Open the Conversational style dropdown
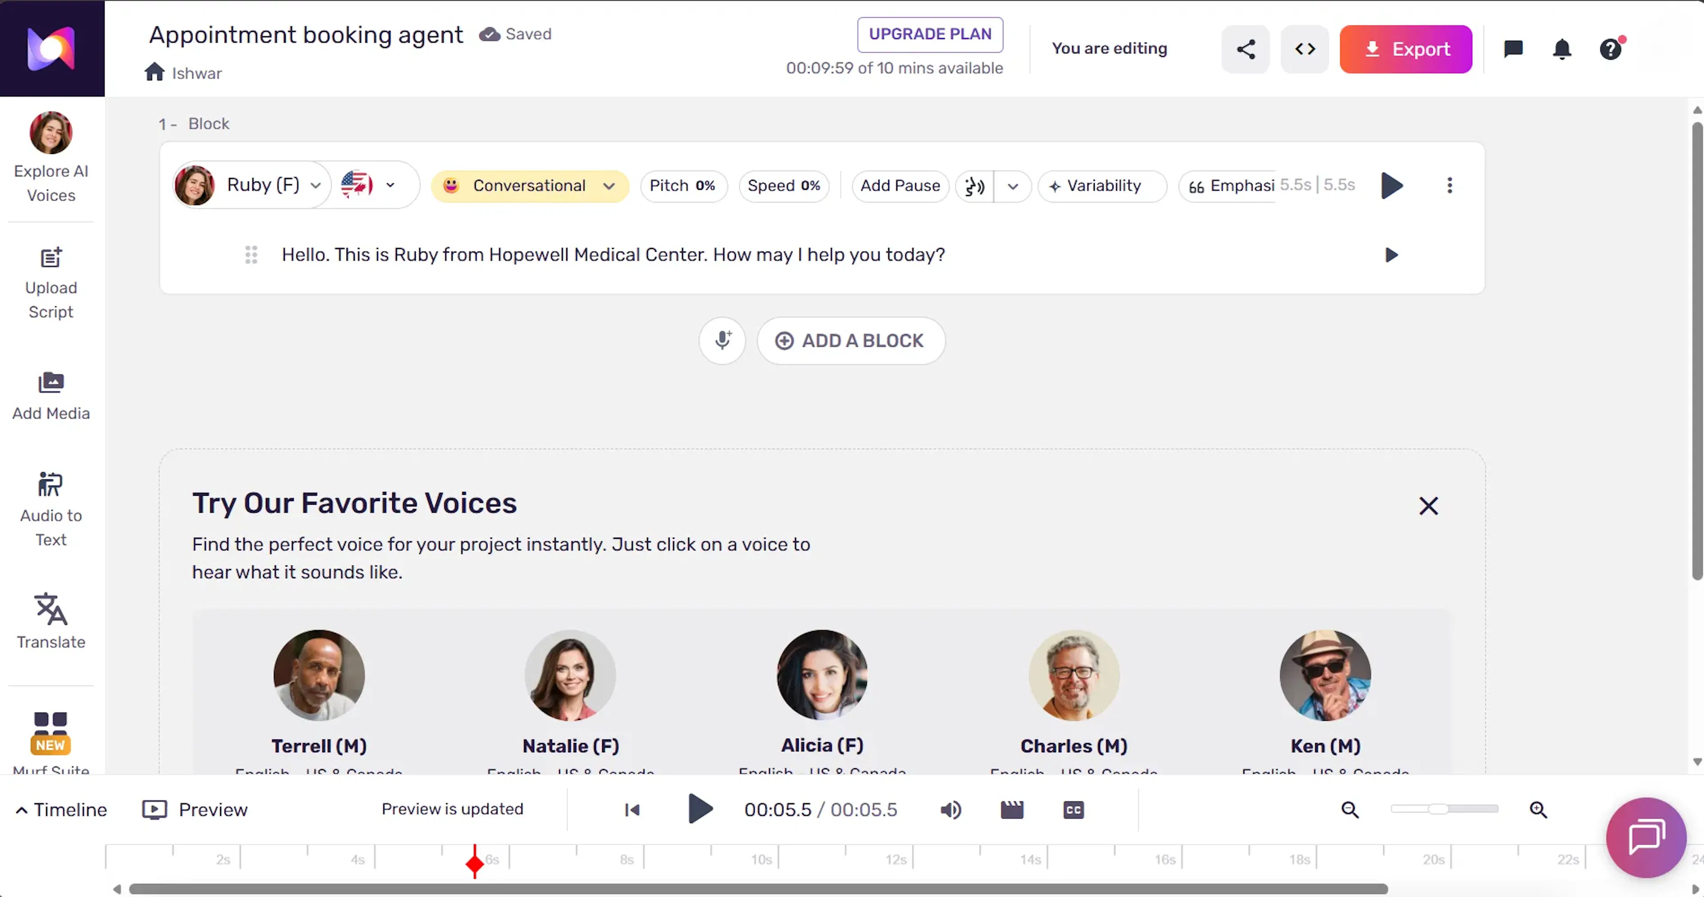 click(x=530, y=186)
